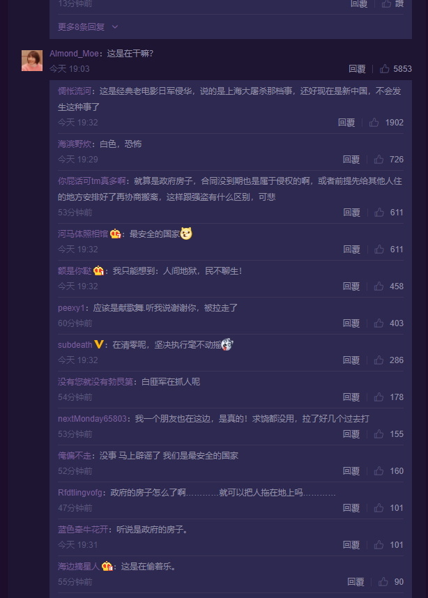
Task: Thumbs-up 海边摘星人's reply with 90 likes
Action: [x=383, y=582]
